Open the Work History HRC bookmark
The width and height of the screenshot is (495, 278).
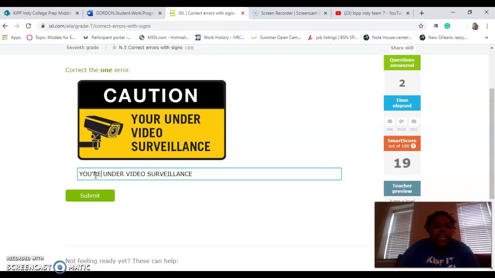pos(220,37)
